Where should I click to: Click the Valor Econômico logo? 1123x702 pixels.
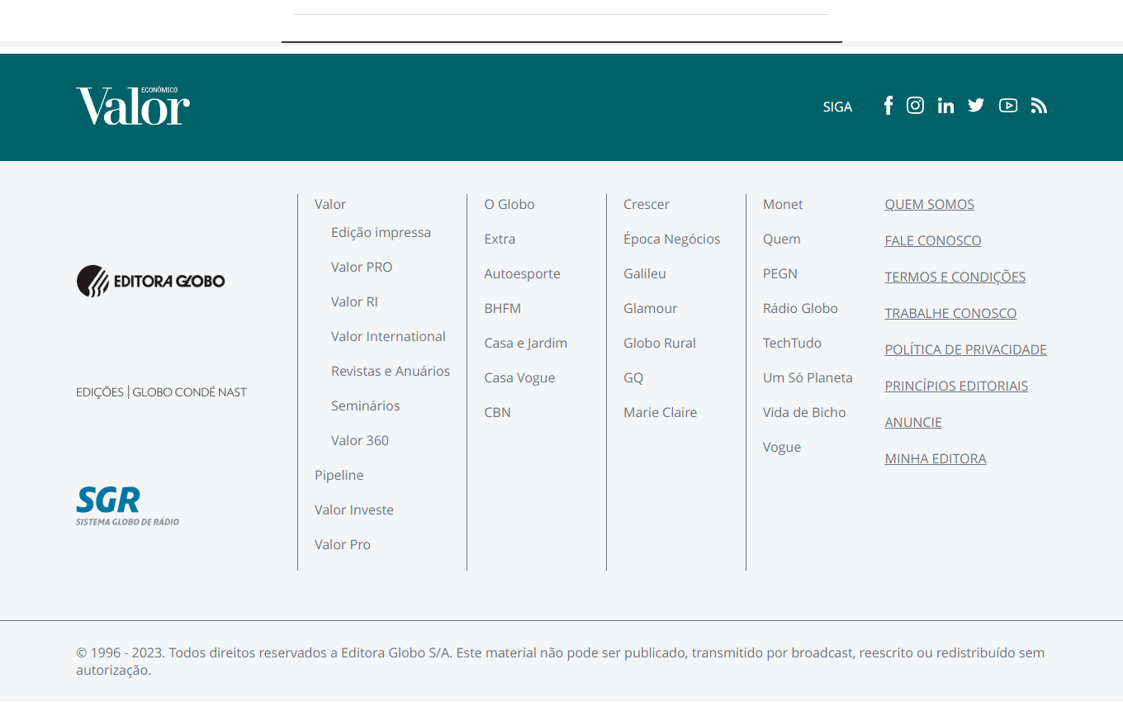(133, 106)
